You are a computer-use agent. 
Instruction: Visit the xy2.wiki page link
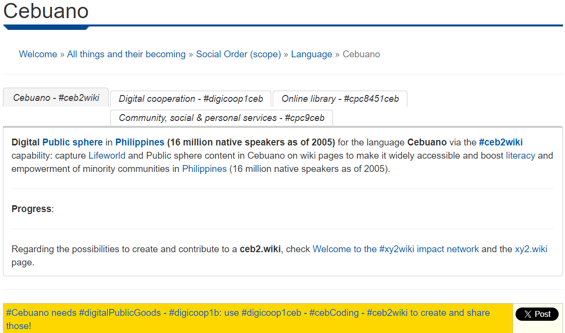531,249
